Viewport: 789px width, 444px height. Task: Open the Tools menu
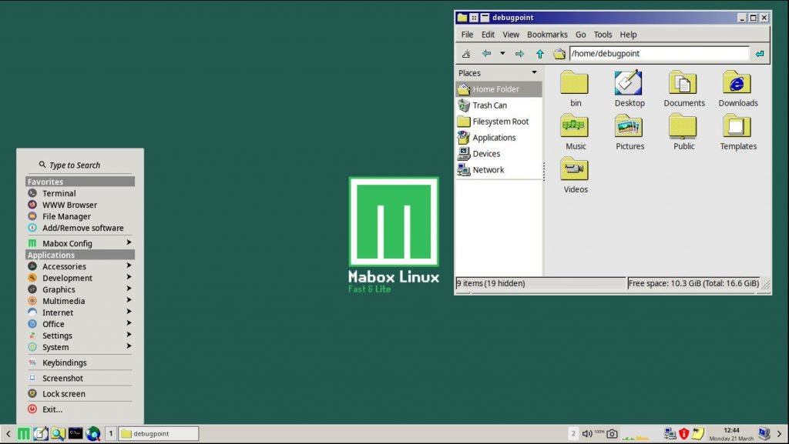pyautogui.click(x=603, y=34)
